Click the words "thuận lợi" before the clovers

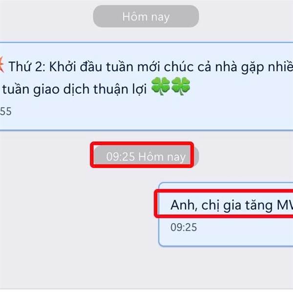point(120,89)
